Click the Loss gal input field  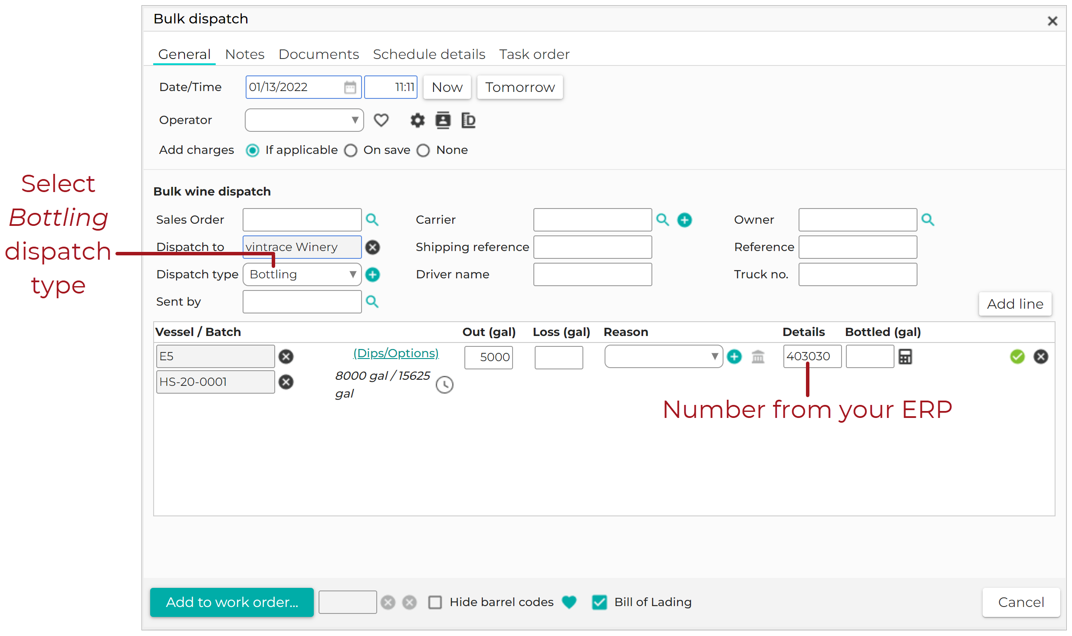tap(559, 357)
